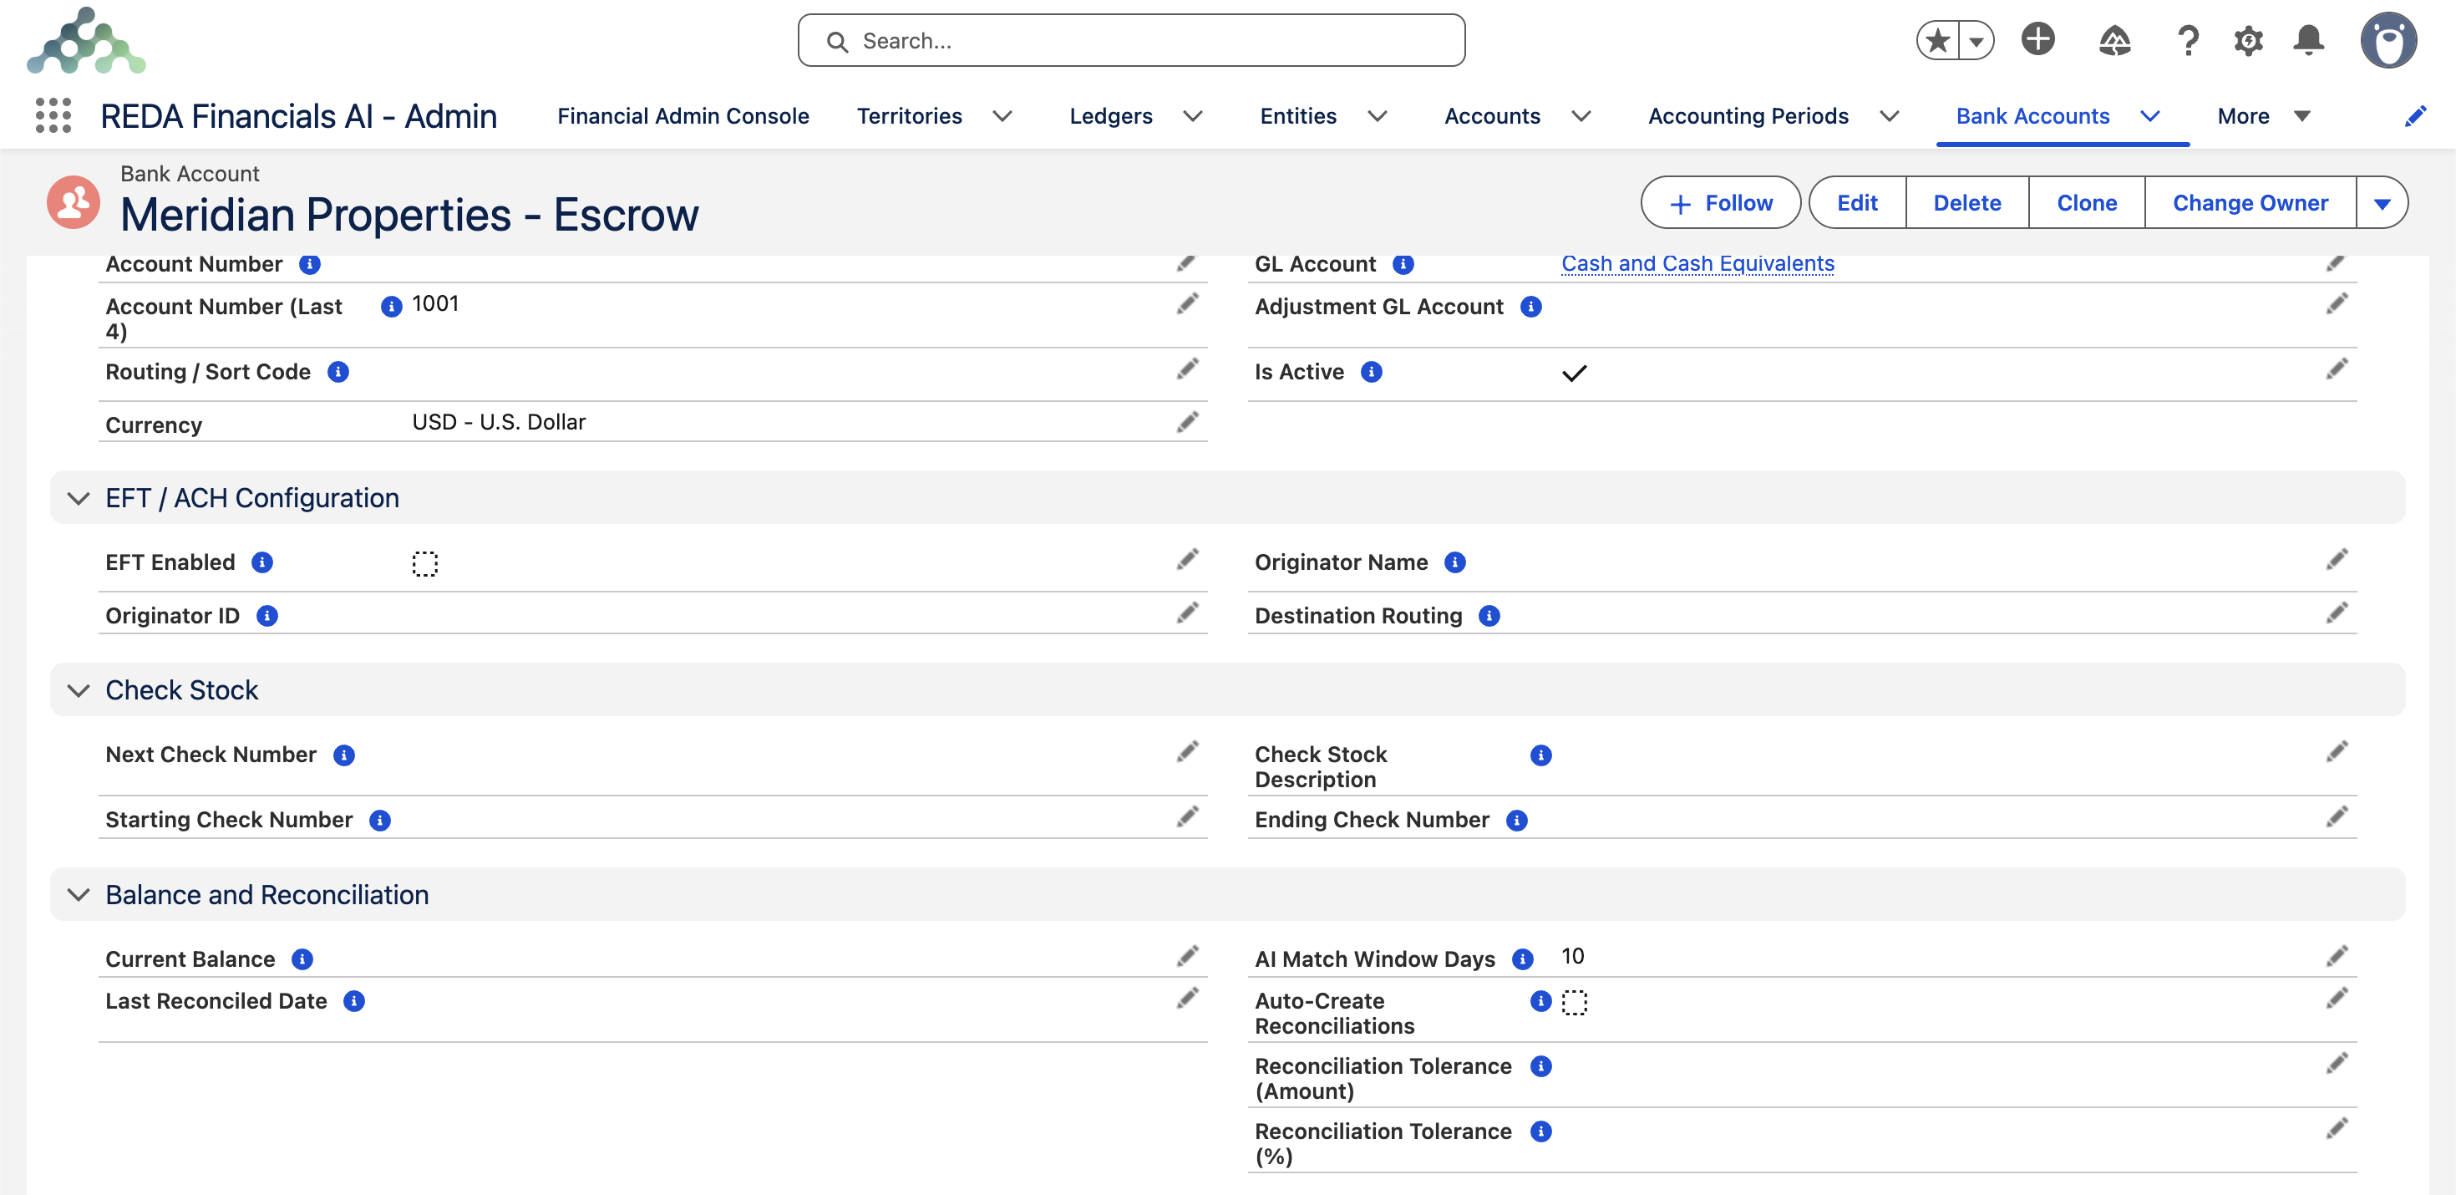Open the notifications bell
The image size is (2456, 1195).
point(2308,41)
